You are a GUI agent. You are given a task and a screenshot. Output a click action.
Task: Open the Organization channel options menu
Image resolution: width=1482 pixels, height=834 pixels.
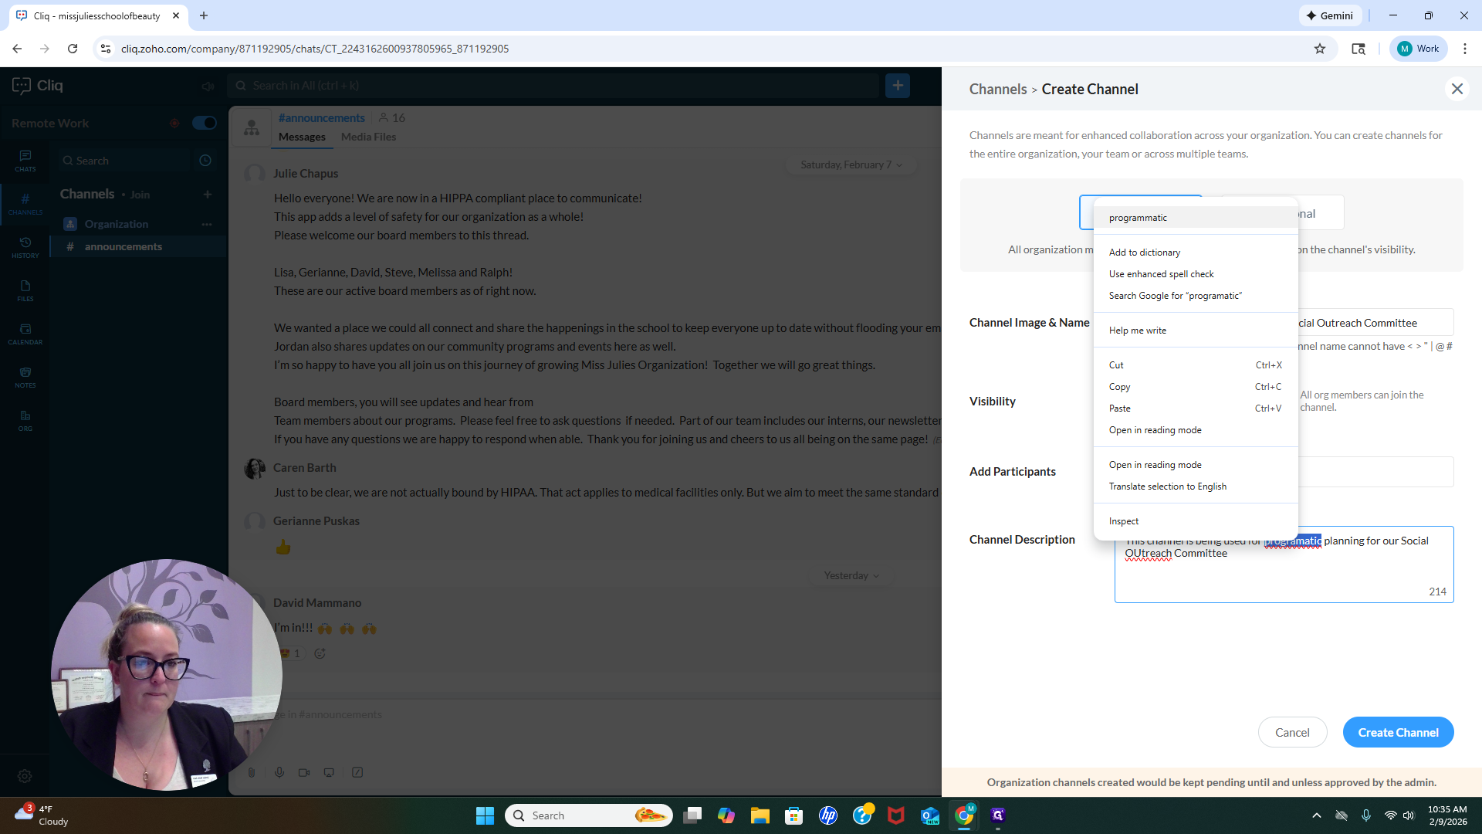pyautogui.click(x=206, y=224)
